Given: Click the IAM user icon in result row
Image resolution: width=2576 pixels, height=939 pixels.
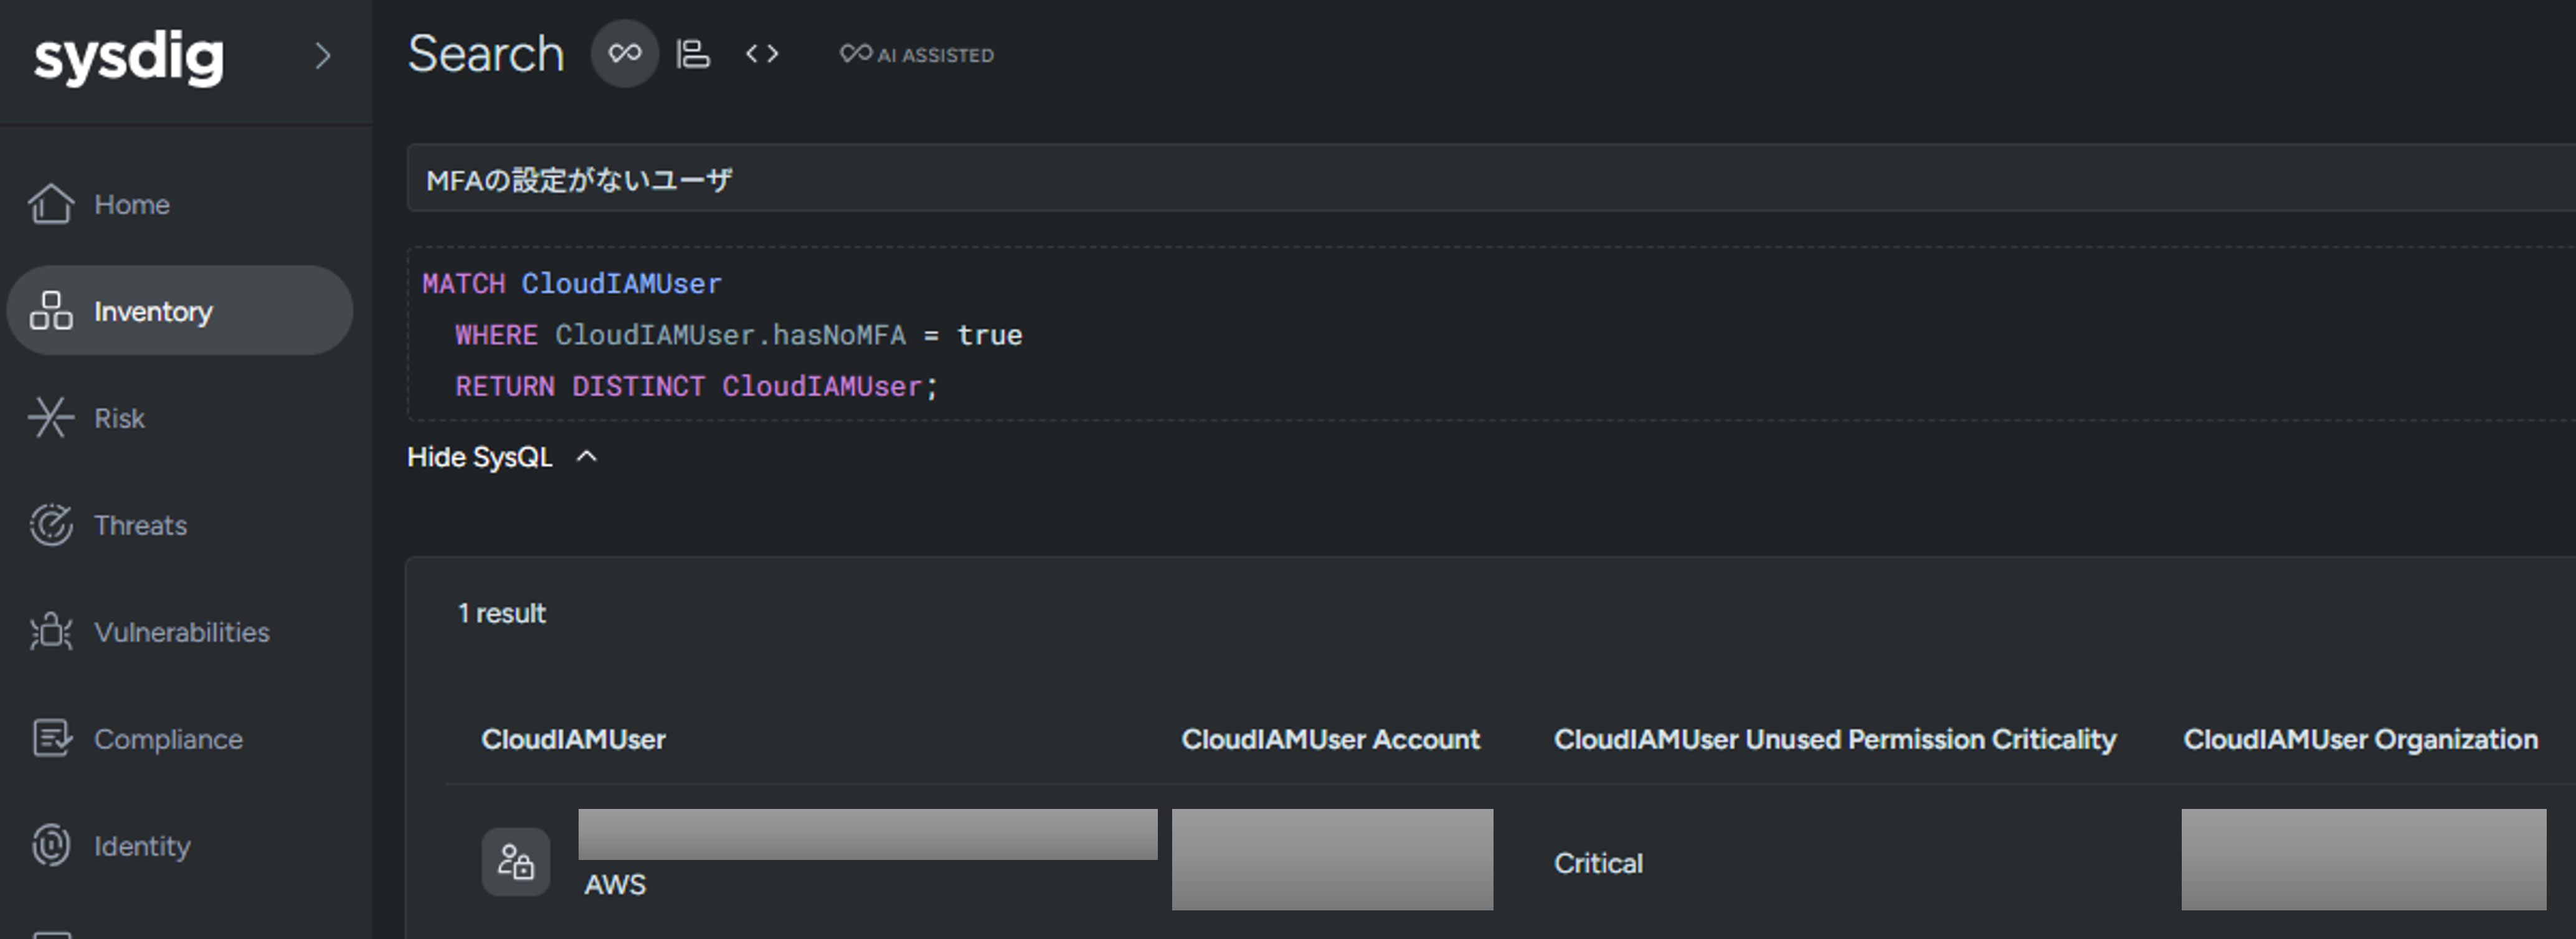Looking at the screenshot, I should click(515, 862).
